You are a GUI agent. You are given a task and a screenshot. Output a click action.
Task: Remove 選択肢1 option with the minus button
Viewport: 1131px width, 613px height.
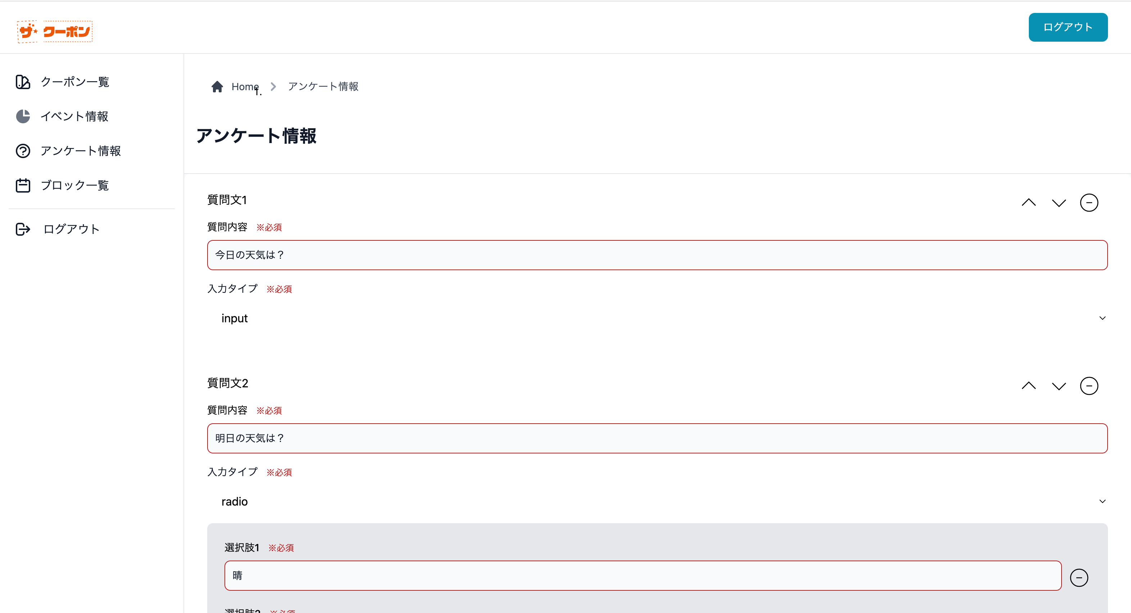1080,577
